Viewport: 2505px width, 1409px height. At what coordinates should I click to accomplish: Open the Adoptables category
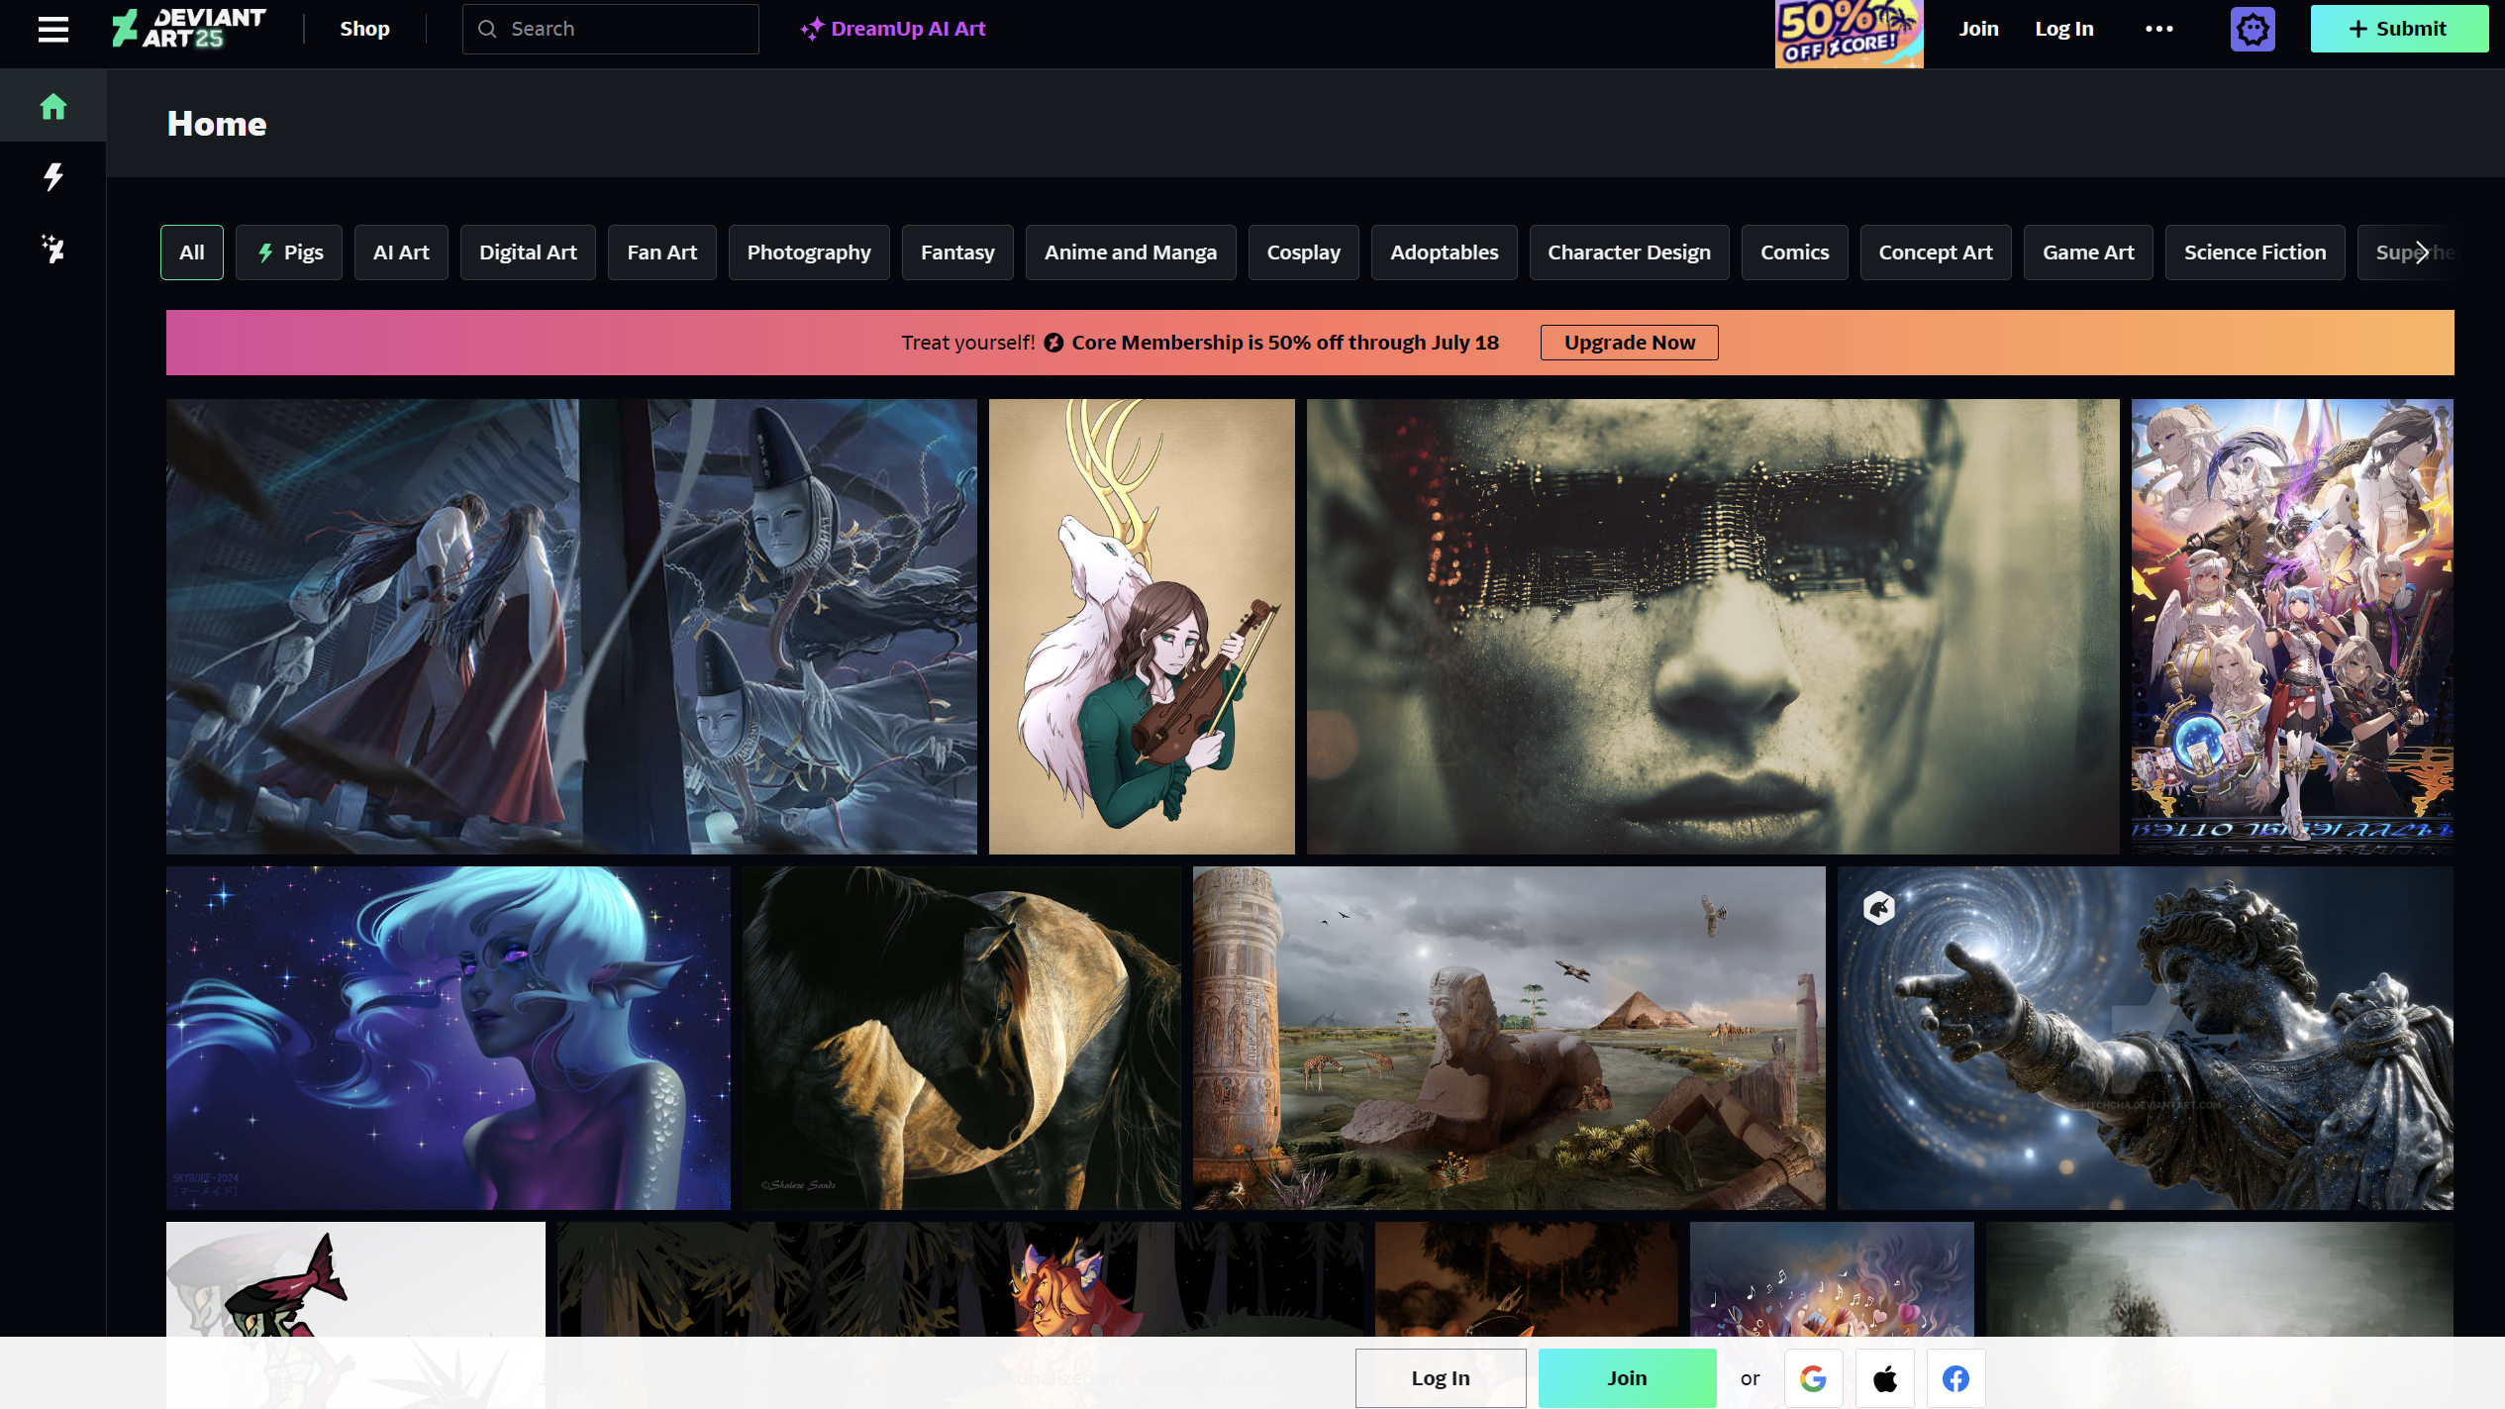[x=1444, y=252]
